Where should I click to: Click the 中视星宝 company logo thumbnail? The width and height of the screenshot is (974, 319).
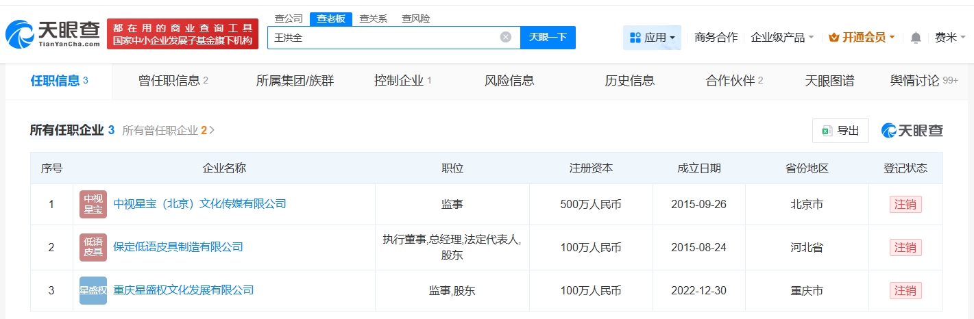pos(93,204)
